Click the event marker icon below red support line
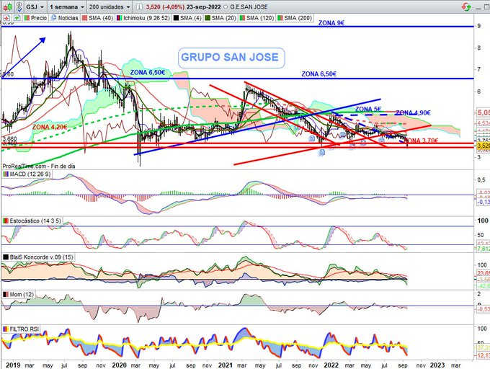The image size is (490, 369). click(322, 152)
